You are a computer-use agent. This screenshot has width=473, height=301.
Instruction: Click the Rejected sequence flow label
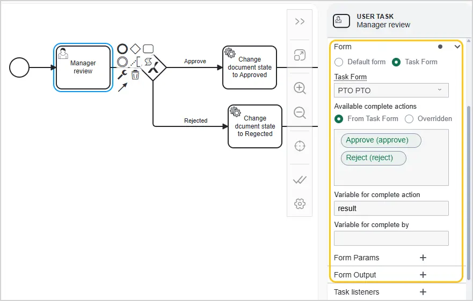pyautogui.click(x=196, y=121)
